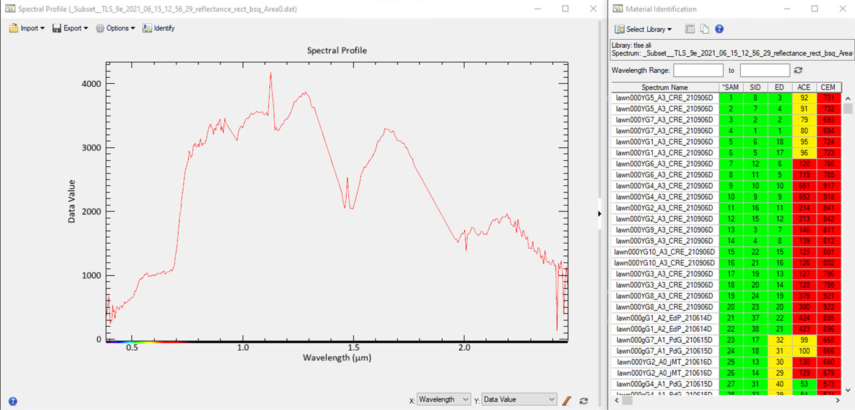Sort by the CEM column header
855x410 pixels.
[828, 87]
